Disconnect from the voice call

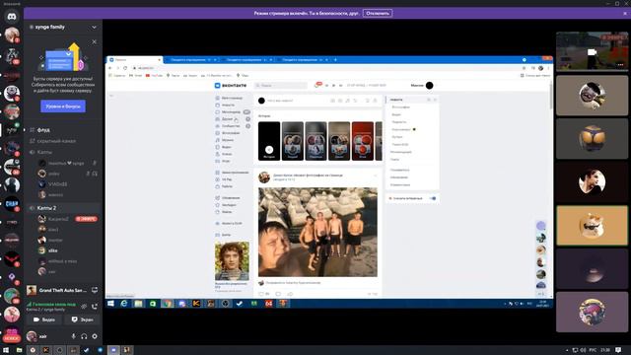pos(95,307)
